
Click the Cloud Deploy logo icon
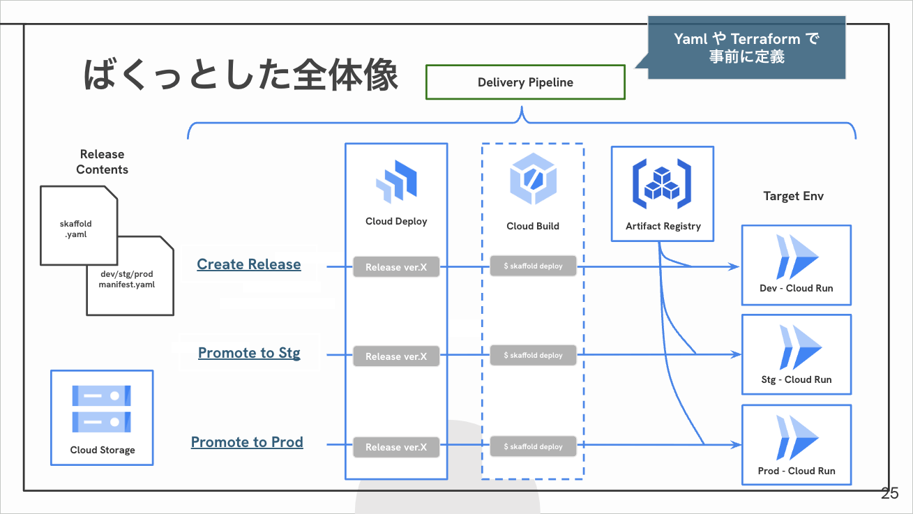pyautogui.click(x=396, y=181)
